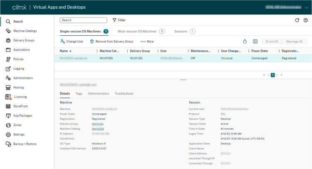
Task: Click the Delivery Group column header
Action: tap(140, 51)
